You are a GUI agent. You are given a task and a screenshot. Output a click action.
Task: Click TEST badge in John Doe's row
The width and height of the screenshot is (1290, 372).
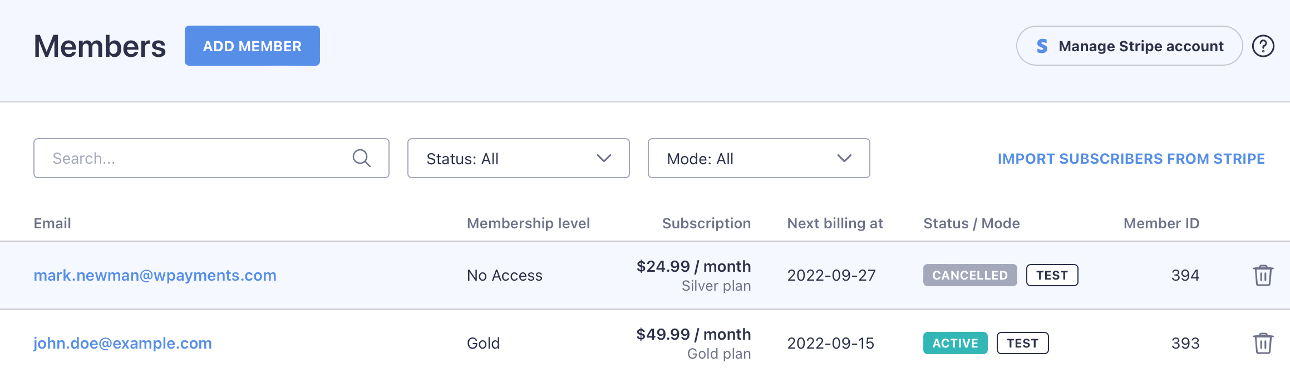point(1022,343)
